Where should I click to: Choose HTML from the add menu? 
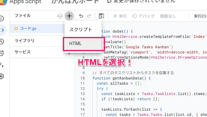83,44
